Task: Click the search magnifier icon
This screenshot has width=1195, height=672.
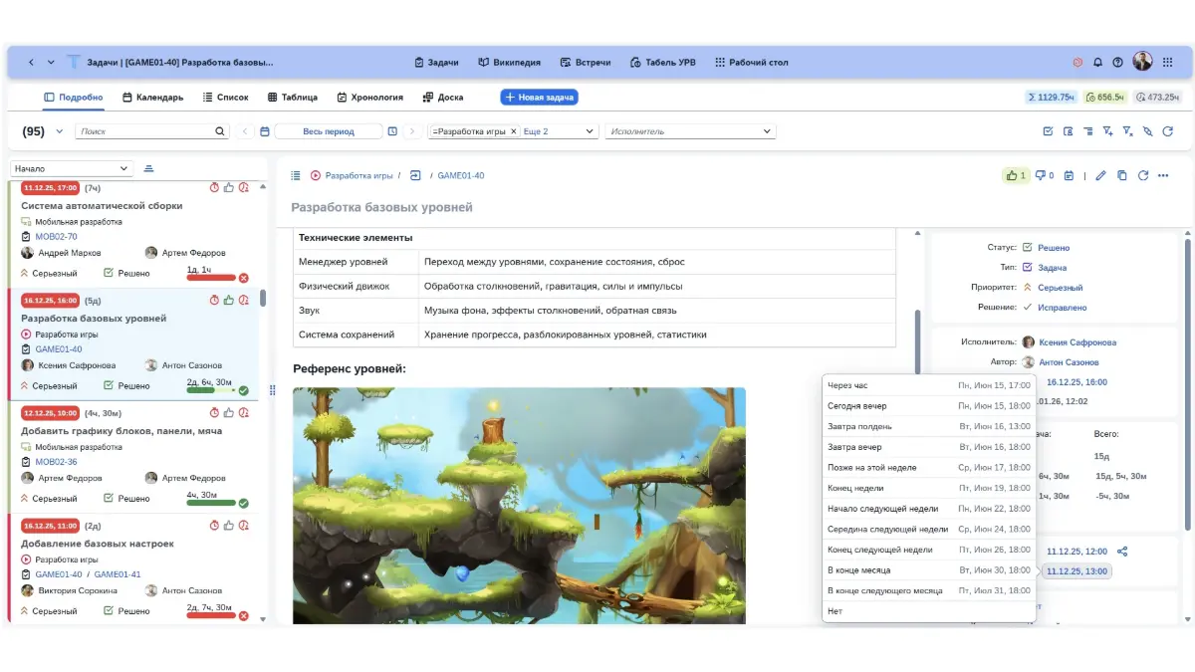Action: pyautogui.click(x=221, y=131)
